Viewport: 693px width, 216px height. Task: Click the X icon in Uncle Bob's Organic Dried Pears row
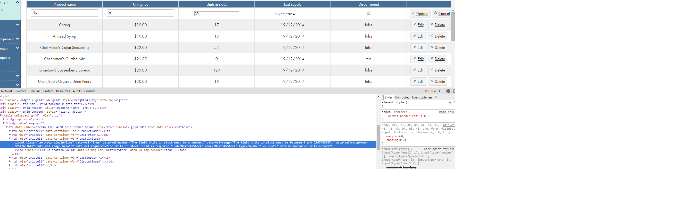tap(432, 81)
